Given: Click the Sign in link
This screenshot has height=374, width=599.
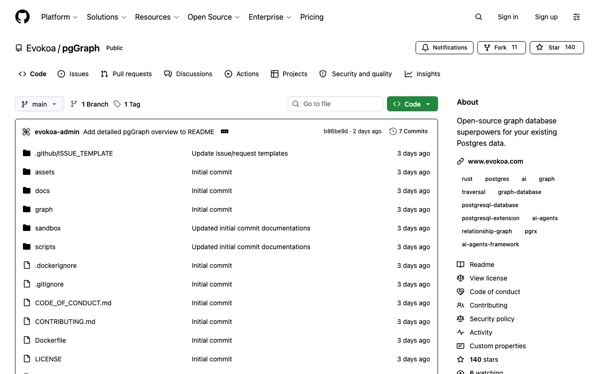Looking at the screenshot, I should [508, 17].
